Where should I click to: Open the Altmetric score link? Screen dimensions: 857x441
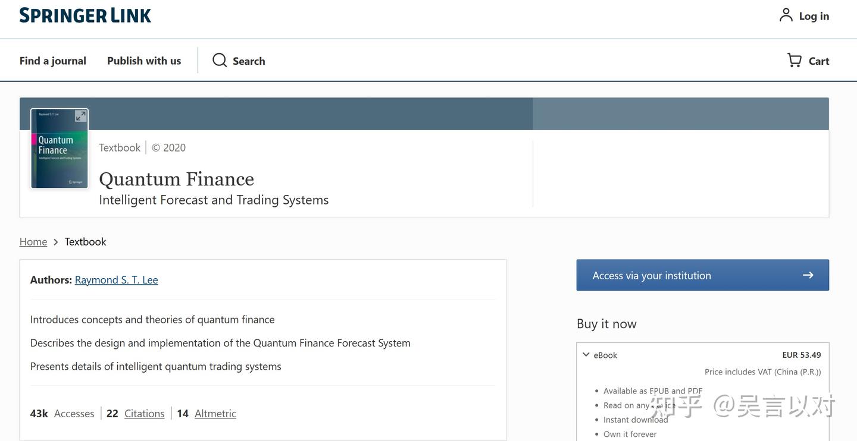[x=215, y=414]
